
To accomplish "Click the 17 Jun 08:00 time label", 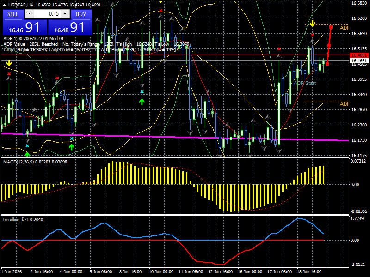I will 280,272.
